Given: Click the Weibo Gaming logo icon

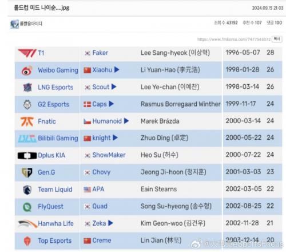Looking at the screenshot, I should (27, 70).
